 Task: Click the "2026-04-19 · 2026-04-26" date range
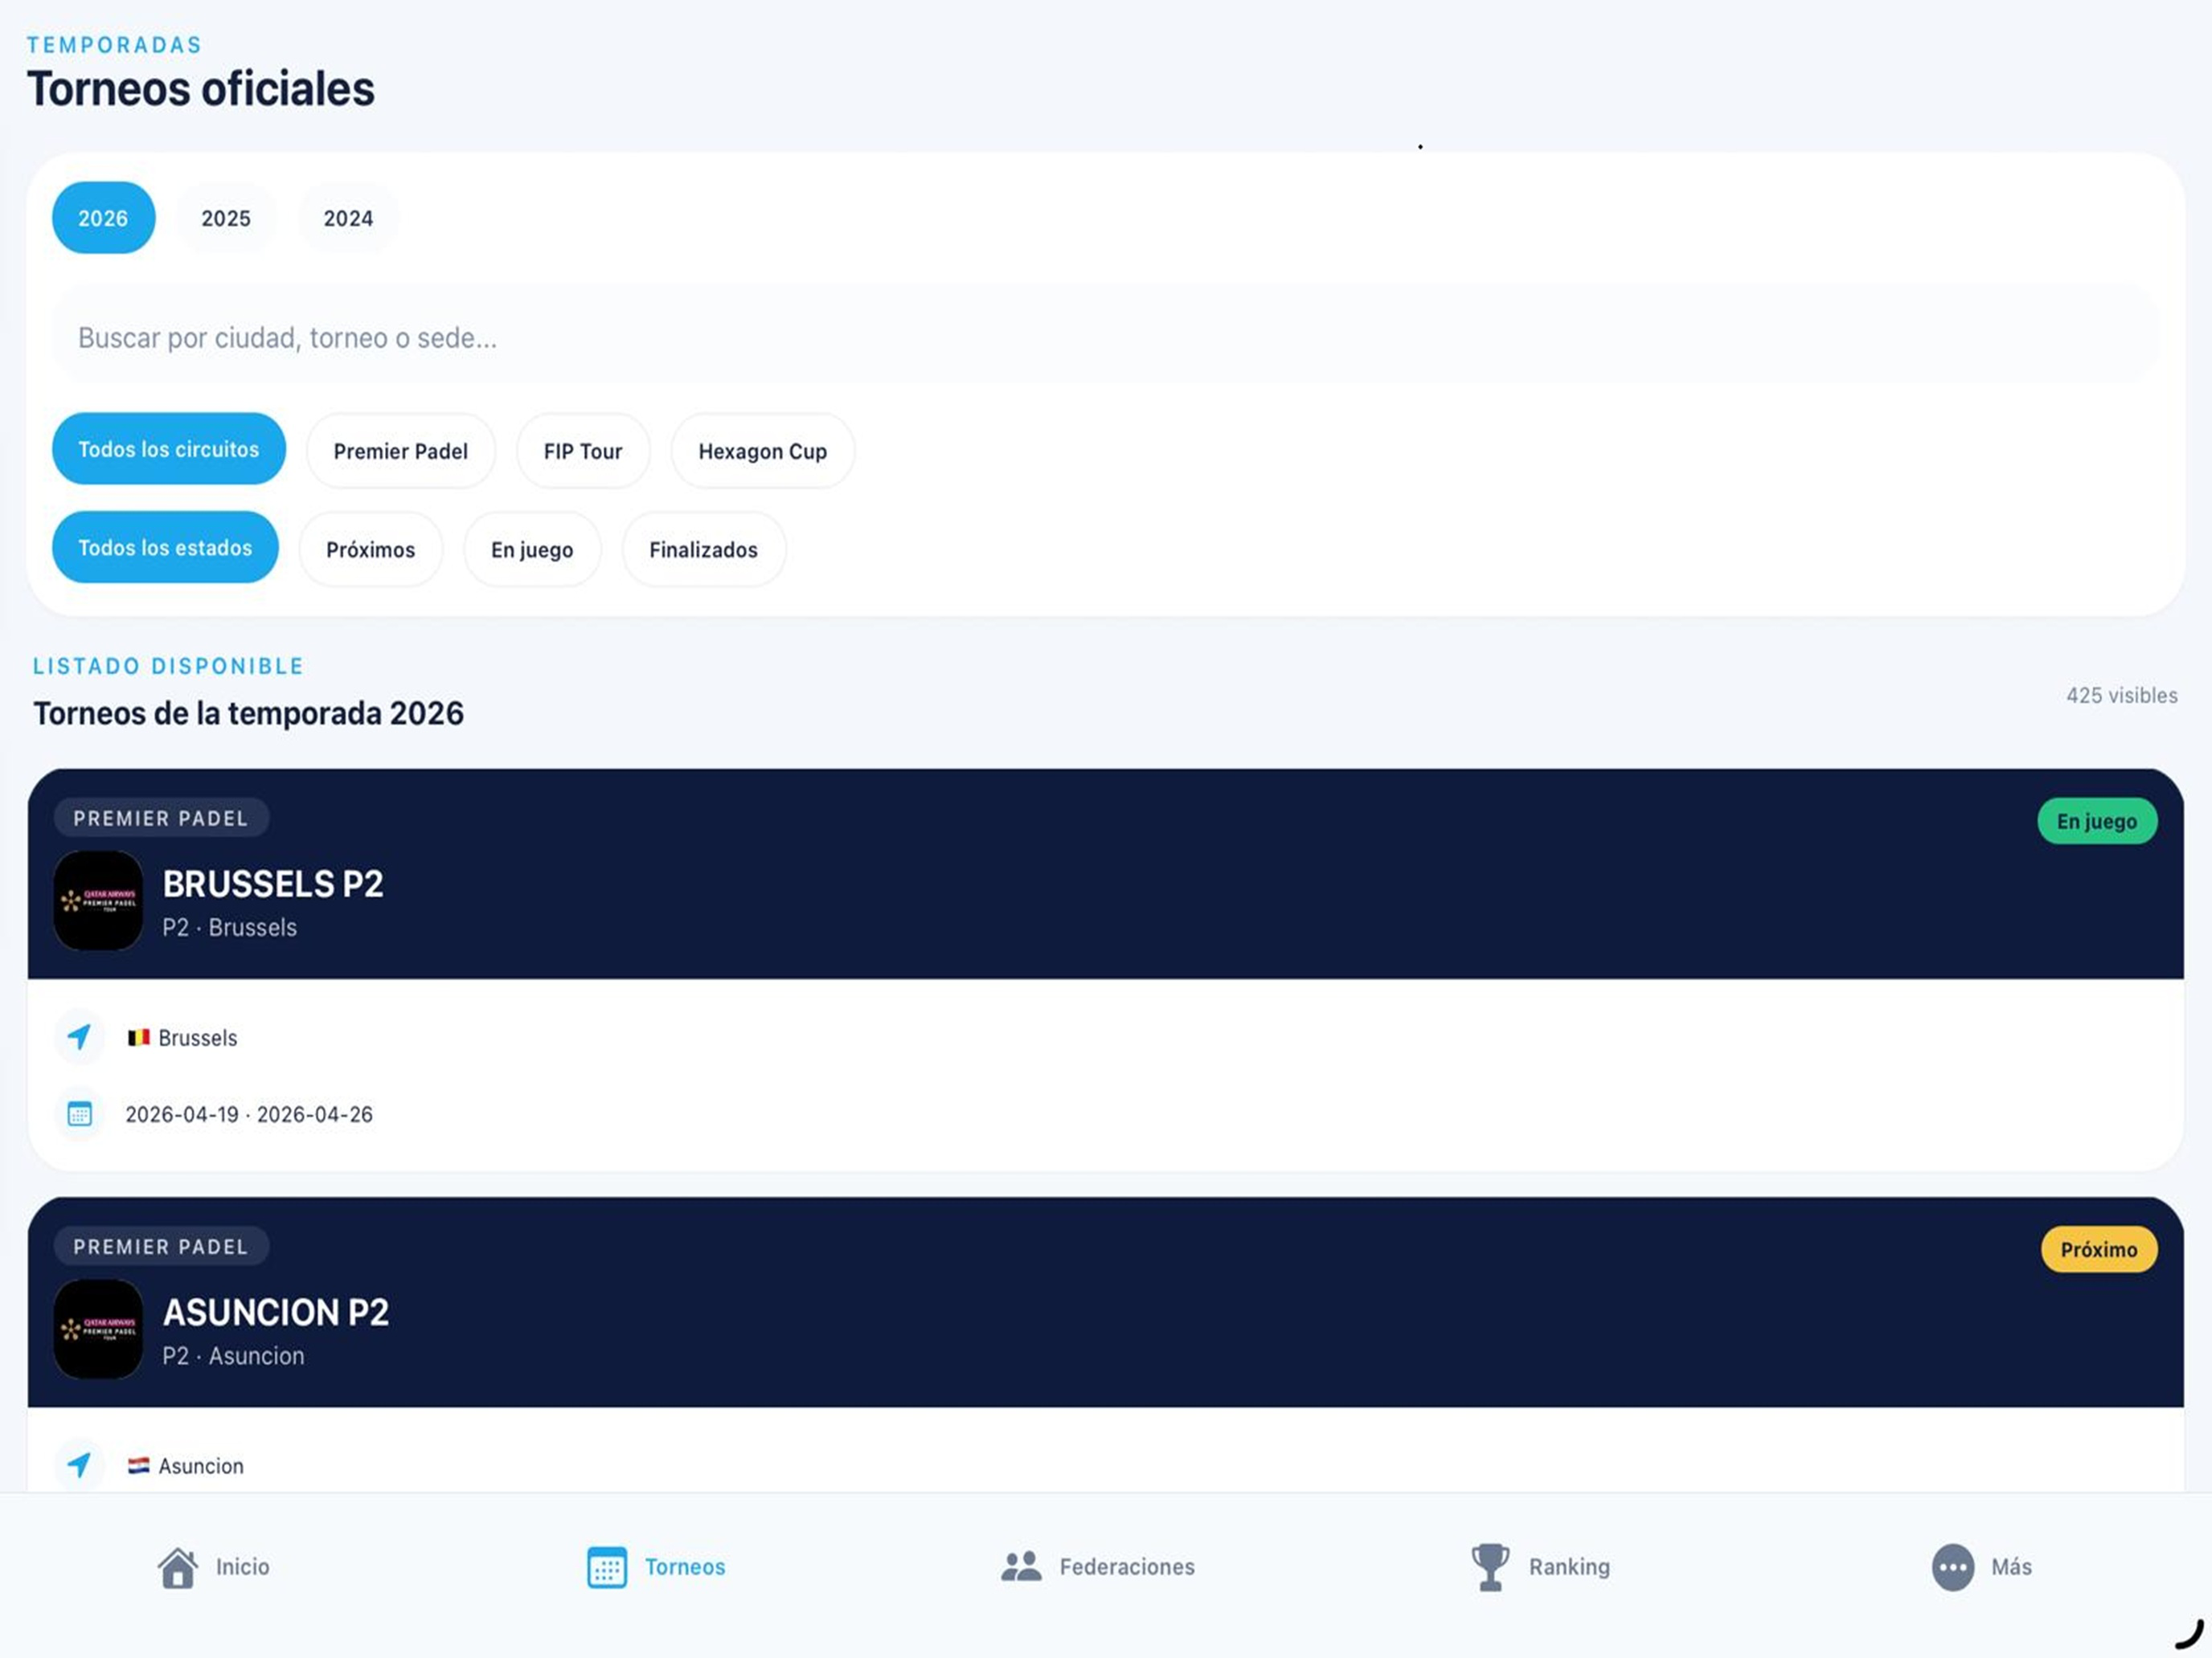pyautogui.click(x=249, y=1114)
